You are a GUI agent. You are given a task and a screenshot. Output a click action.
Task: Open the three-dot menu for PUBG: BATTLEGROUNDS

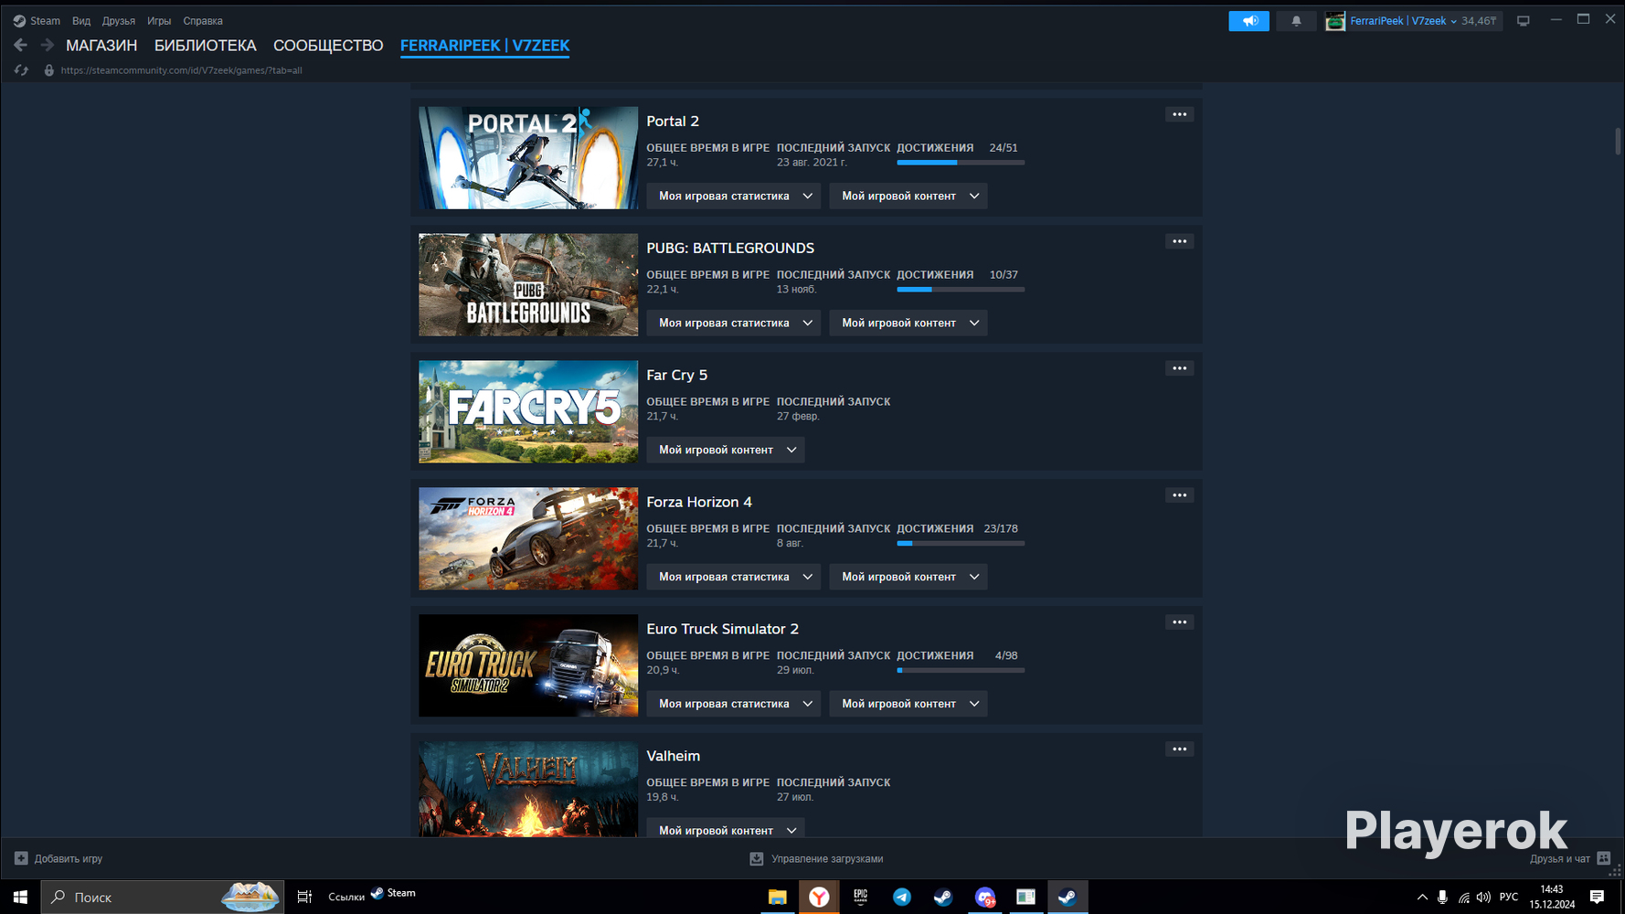click(1180, 241)
